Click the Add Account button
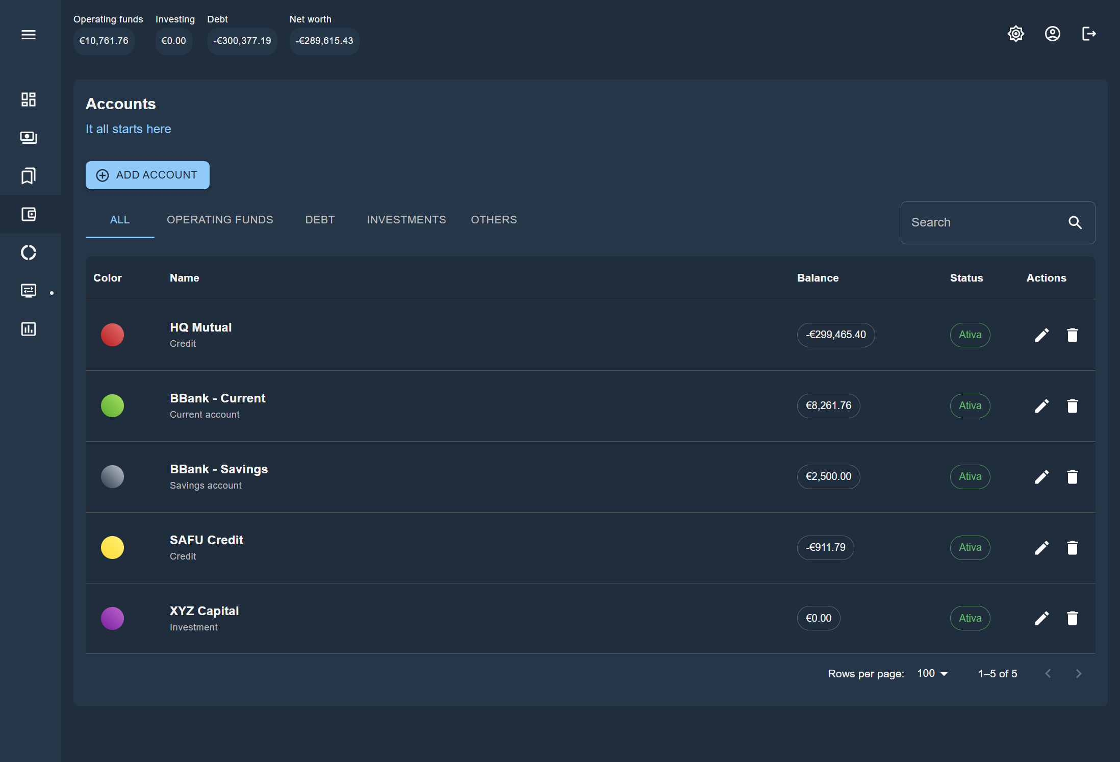Screen dimensions: 1120x762 coord(147,175)
